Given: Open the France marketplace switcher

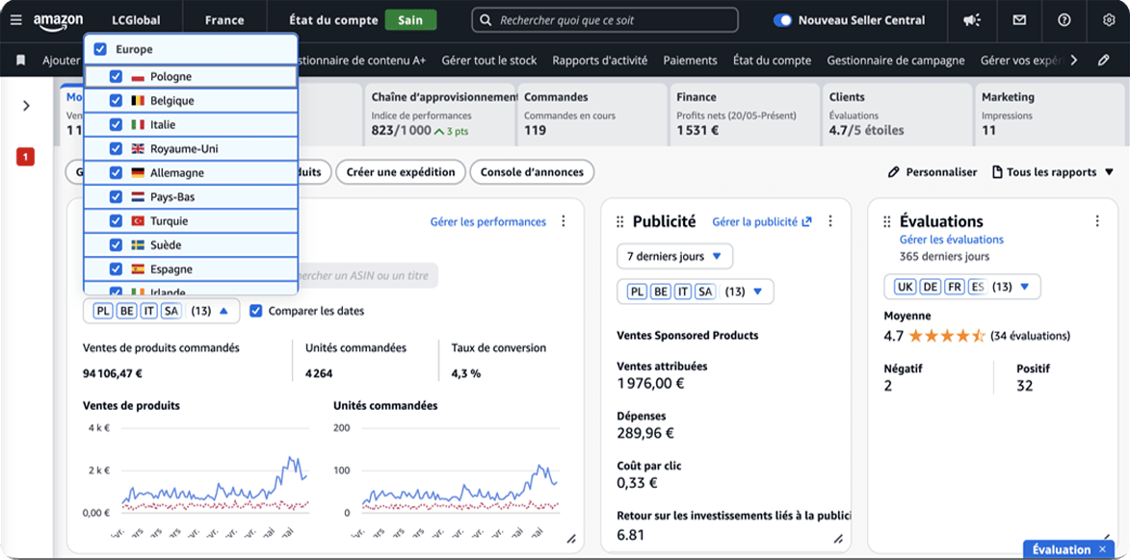Looking at the screenshot, I should point(224,21).
